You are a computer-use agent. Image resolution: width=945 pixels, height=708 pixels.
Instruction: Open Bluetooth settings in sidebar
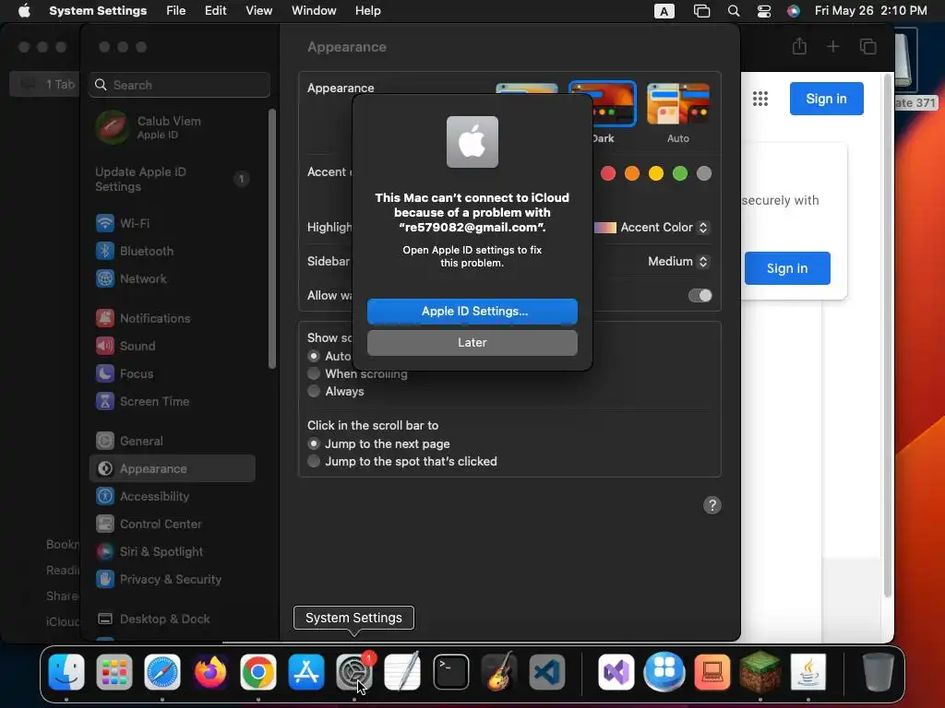173,251
